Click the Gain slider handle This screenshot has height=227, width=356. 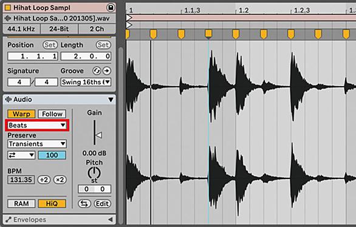click(x=98, y=135)
